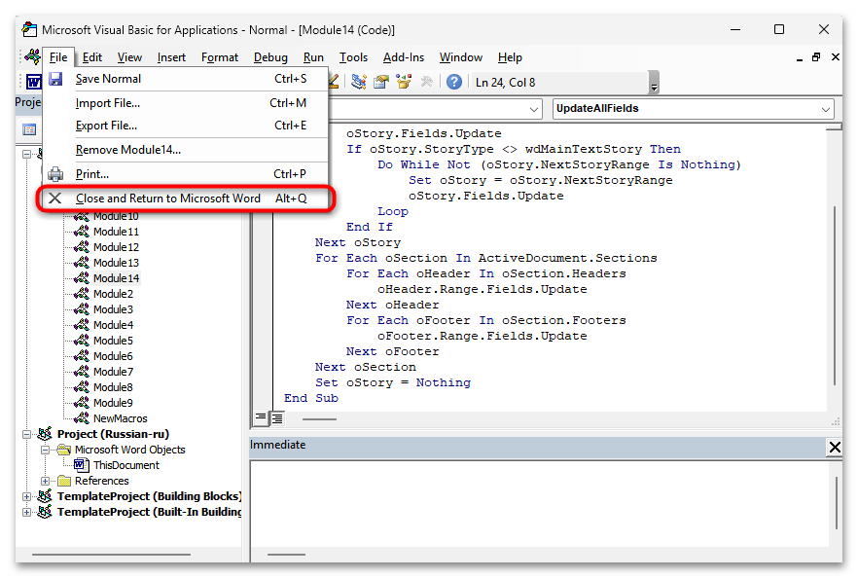
Task: Click the View Code icon in Project panel
Action: [x=29, y=129]
